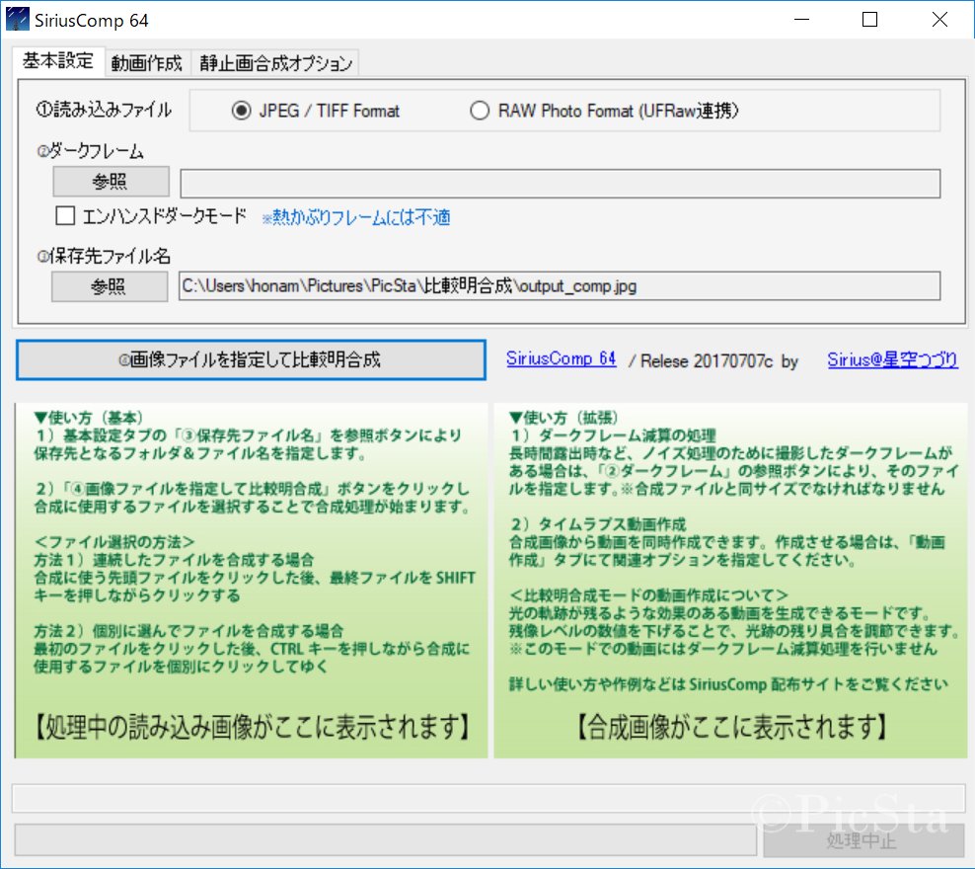The image size is (975, 869).
Task: Click the 処理中止 button
Action: point(862,841)
